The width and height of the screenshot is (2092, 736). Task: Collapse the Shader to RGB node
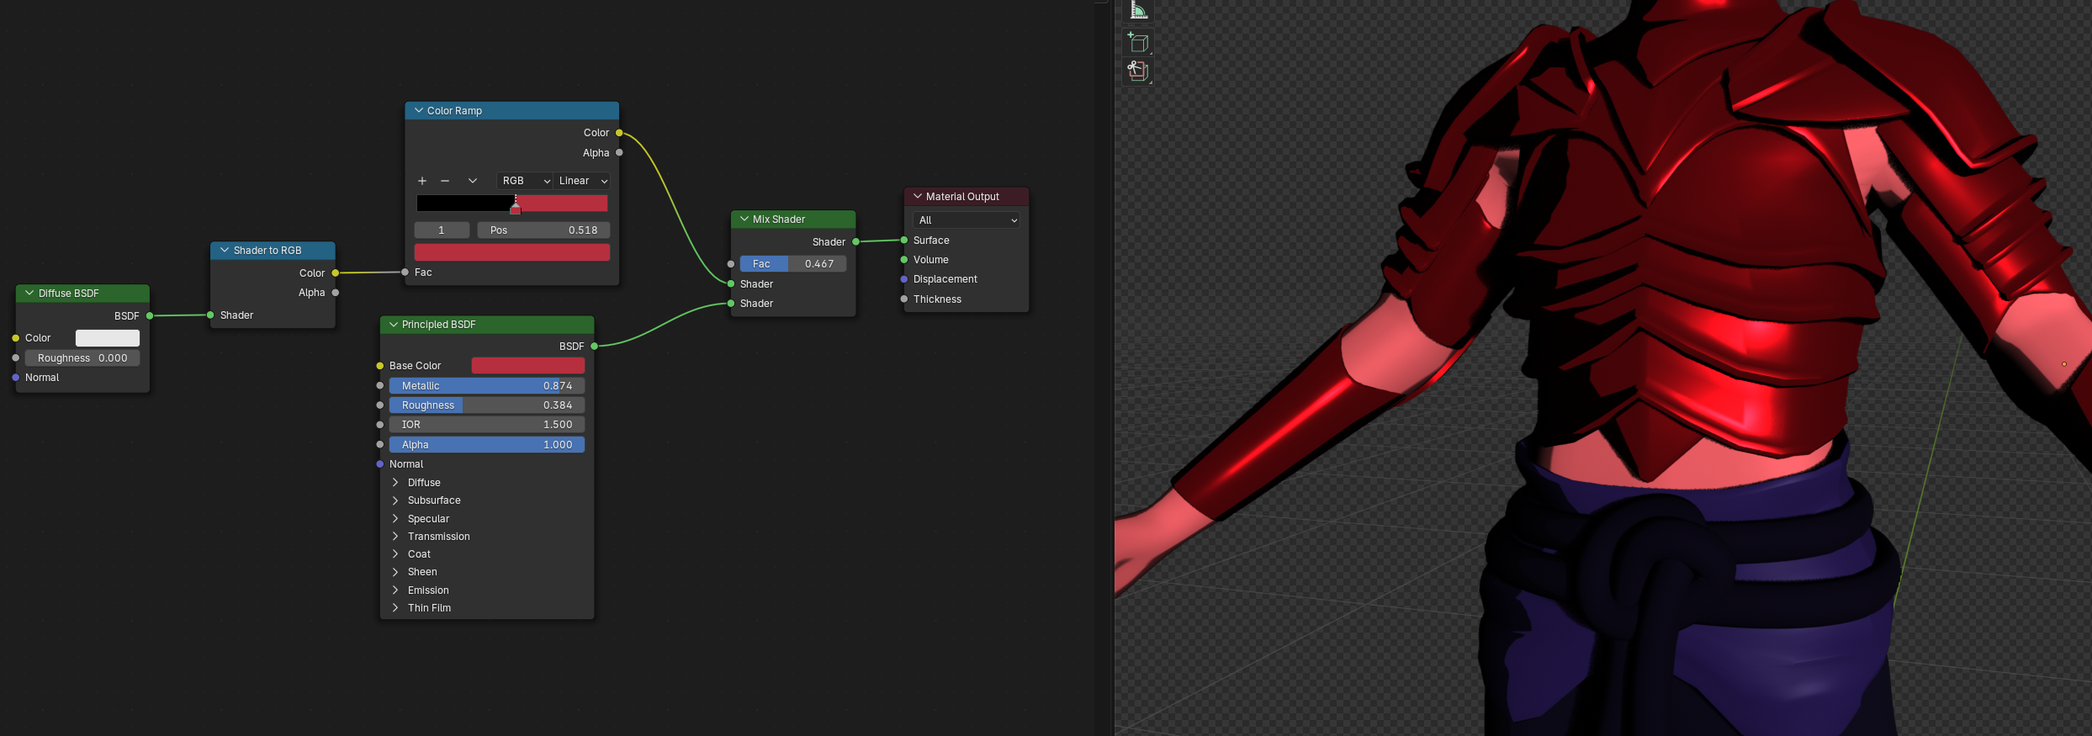225,250
